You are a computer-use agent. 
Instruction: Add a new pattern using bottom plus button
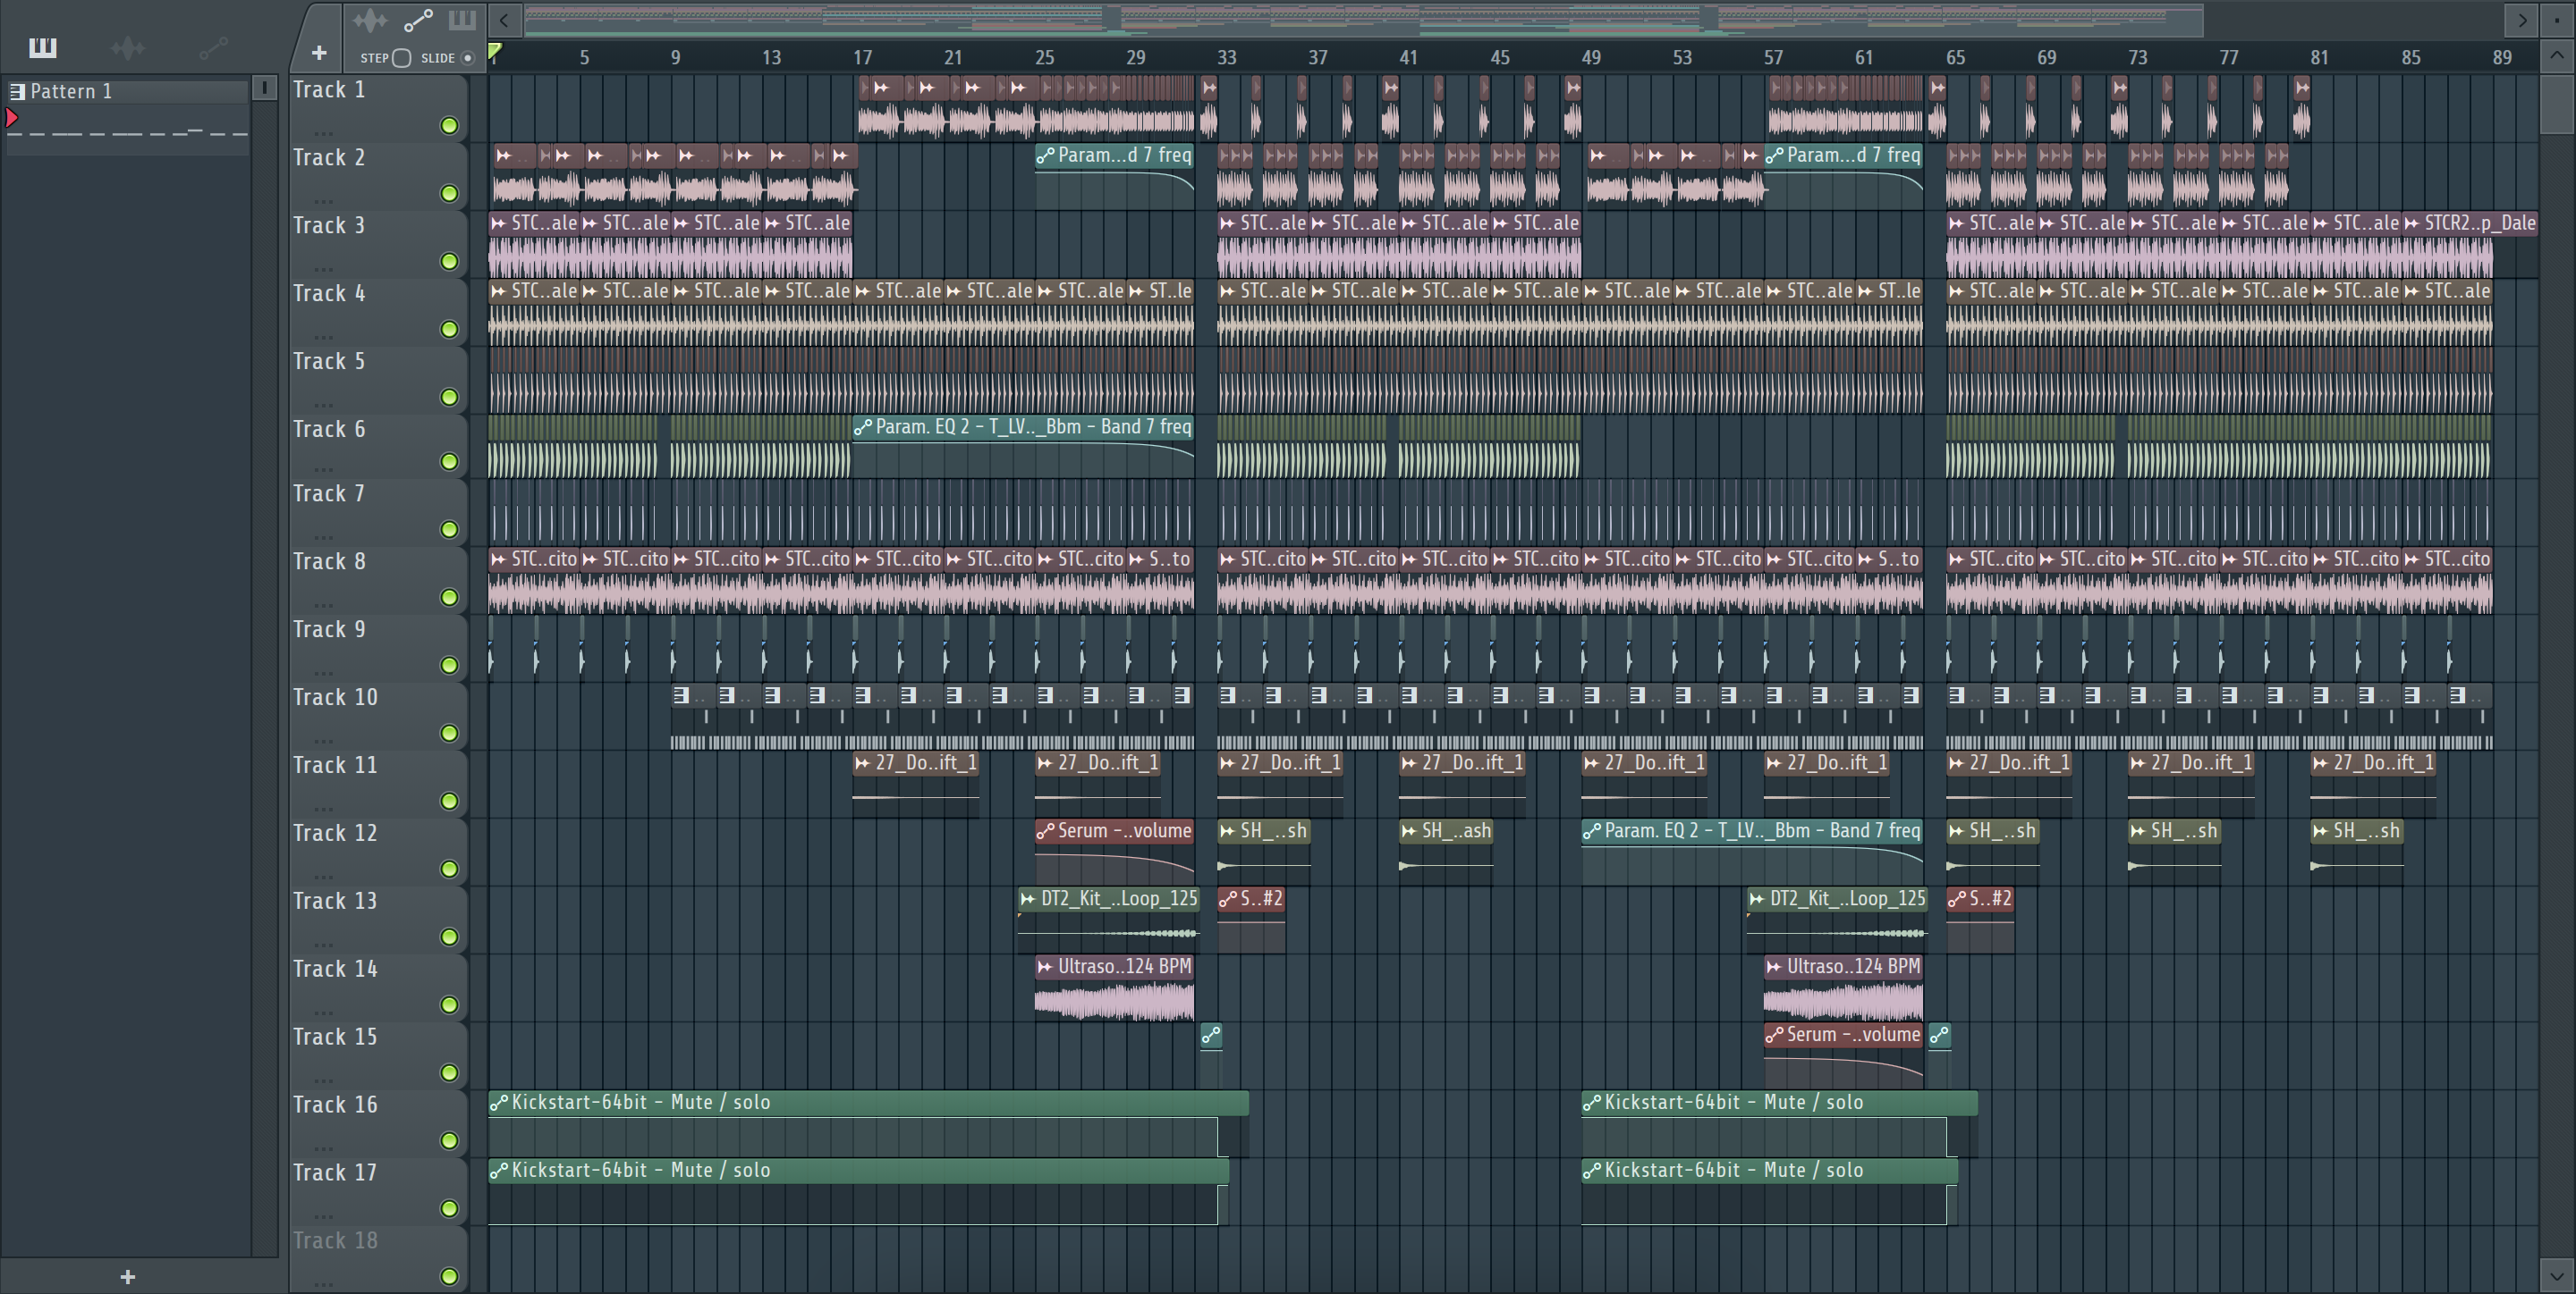[127, 1276]
